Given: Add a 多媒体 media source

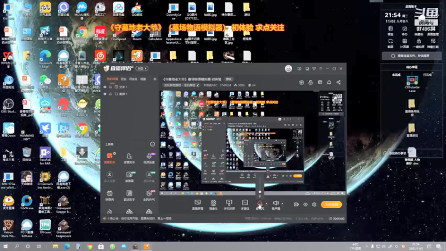Looking at the screenshot, I should tap(245, 204).
